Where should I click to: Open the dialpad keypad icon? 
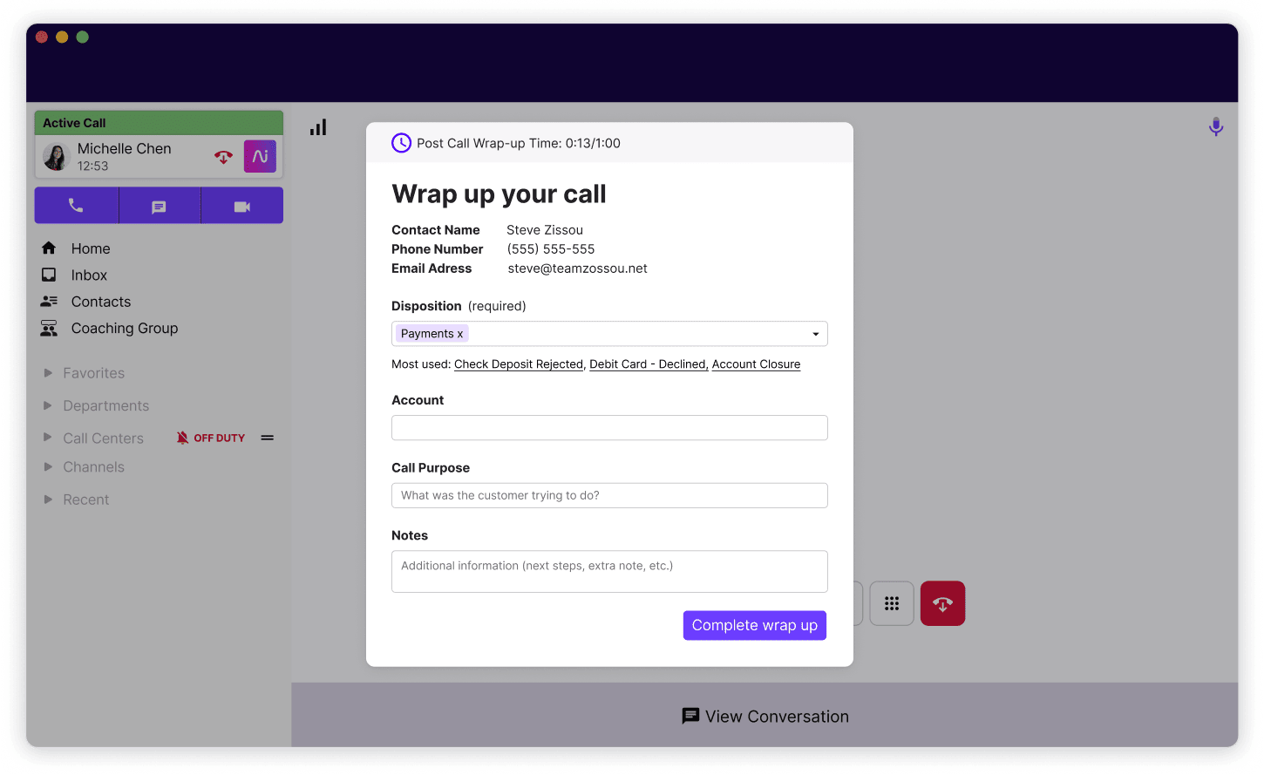pyautogui.click(x=891, y=602)
